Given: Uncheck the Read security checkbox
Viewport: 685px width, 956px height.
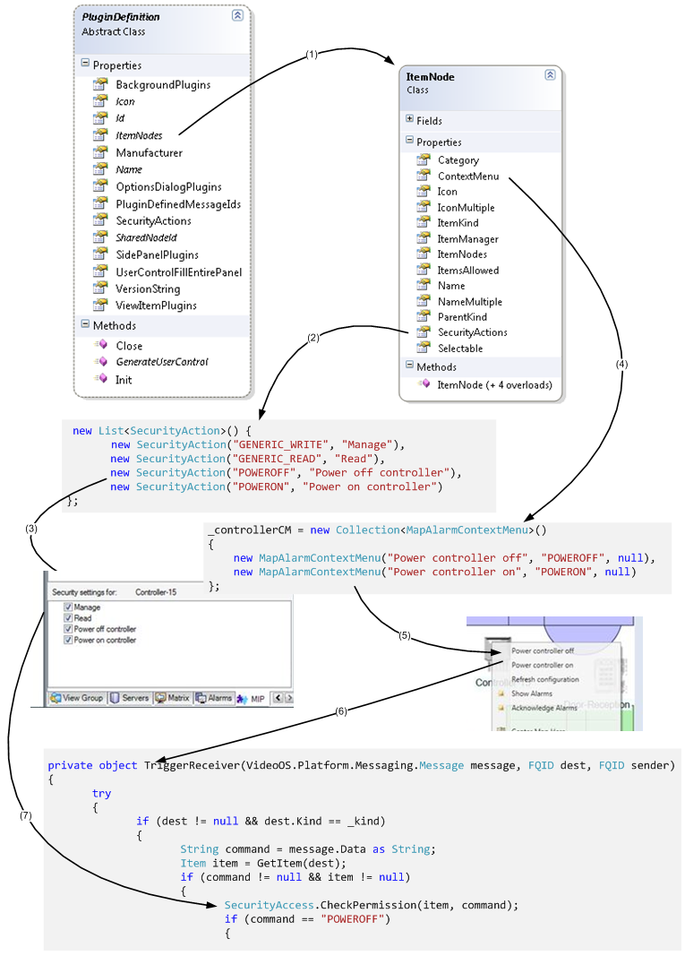Looking at the screenshot, I should pos(68,618).
